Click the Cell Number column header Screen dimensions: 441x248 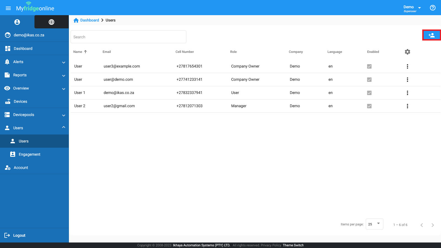pyautogui.click(x=185, y=52)
